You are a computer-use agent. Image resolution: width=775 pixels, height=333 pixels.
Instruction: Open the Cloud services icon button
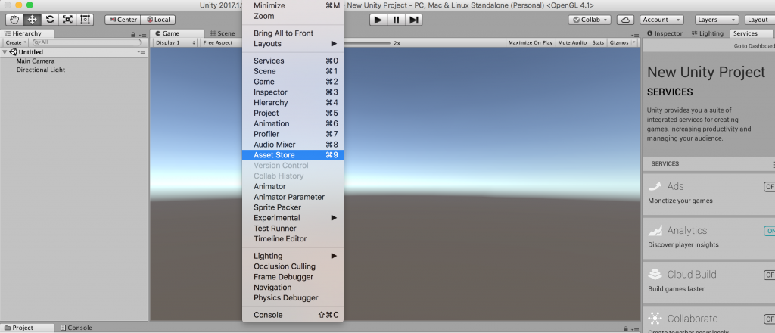626,20
